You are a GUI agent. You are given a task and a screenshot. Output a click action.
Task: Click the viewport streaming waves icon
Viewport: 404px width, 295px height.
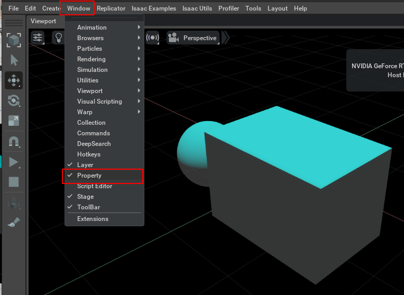152,38
